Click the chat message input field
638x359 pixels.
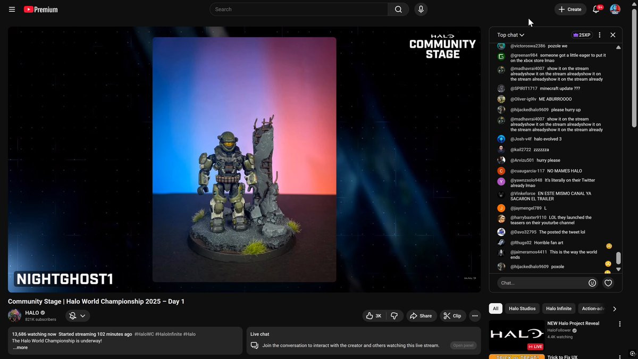click(541, 283)
